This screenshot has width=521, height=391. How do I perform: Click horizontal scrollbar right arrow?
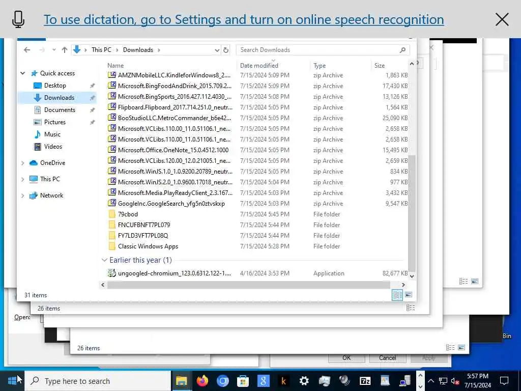click(x=403, y=285)
